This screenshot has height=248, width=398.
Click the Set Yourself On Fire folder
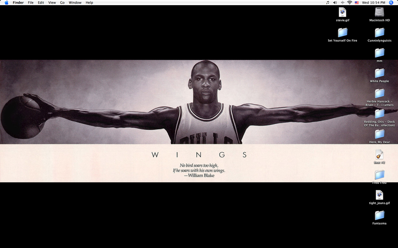click(342, 33)
